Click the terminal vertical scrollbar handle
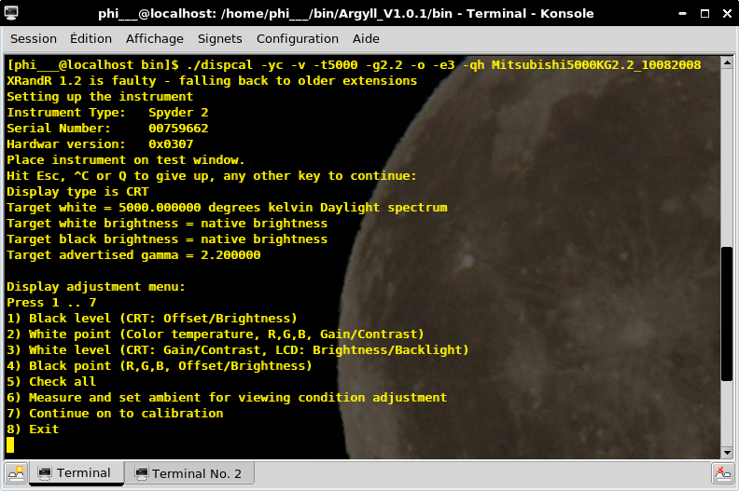Screen dimensions: 739x491 click(727, 314)
